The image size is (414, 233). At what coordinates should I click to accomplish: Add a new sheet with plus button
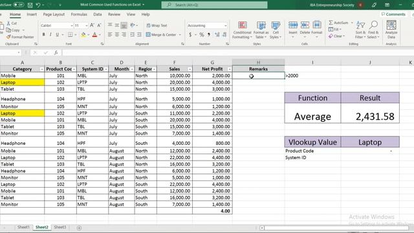click(x=79, y=227)
